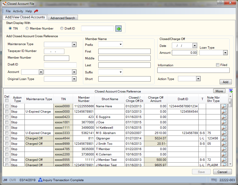Screen dimensions: 238x185
Task: Click the Short name input field
Action: tap(124, 79)
